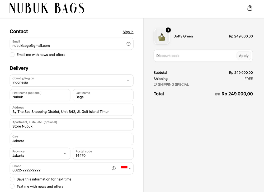Image resolution: width=264 pixels, height=192 pixels.
Task: Click the Subtotal label
Action: [x=160, y=73]
